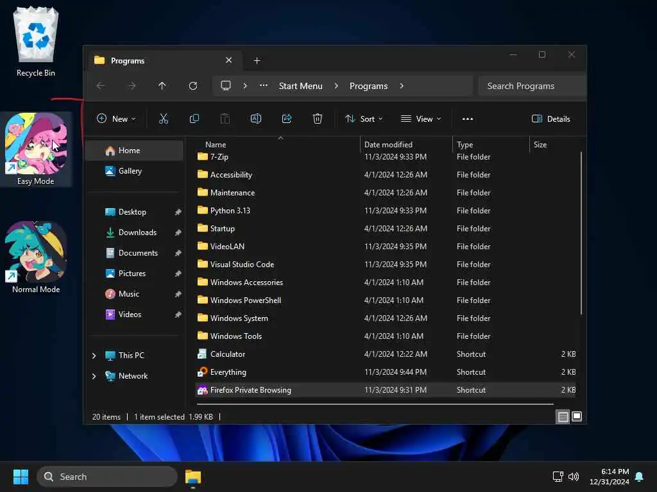Screen dimensions: 657x492
Task: Go up one folder with Up arrow
Action: [x=162, y=86]
